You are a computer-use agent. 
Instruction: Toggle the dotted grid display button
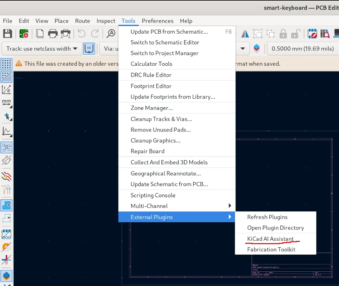[6, 64]
